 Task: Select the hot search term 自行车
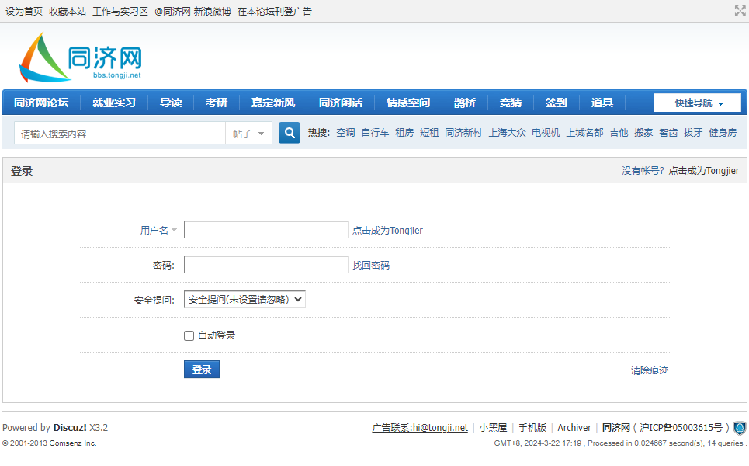(x=375, y=133)
